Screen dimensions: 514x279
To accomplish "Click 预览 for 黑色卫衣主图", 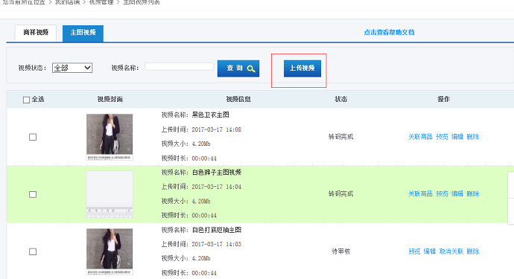I will [x=442, y=137].
